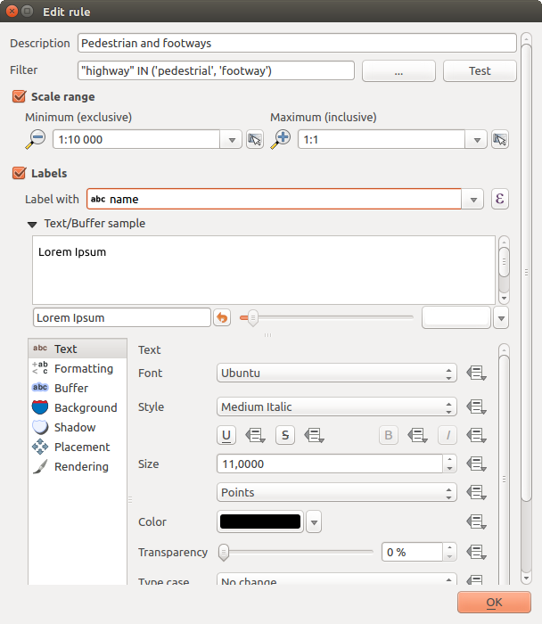Reset sample text with the orange arrow
This screenshot has width=542, height=624.
click(222, 317)
